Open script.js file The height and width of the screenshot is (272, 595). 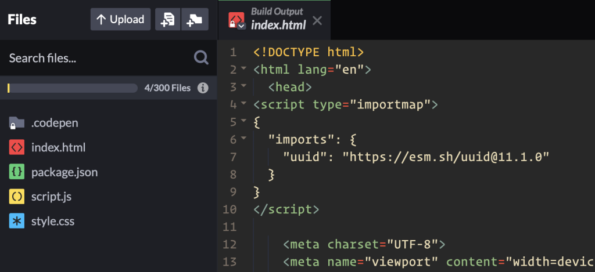point(51,197)
